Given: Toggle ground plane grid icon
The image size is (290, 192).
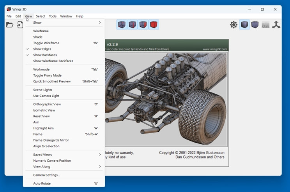Looking at the screenshot, I should coord(265,24).
